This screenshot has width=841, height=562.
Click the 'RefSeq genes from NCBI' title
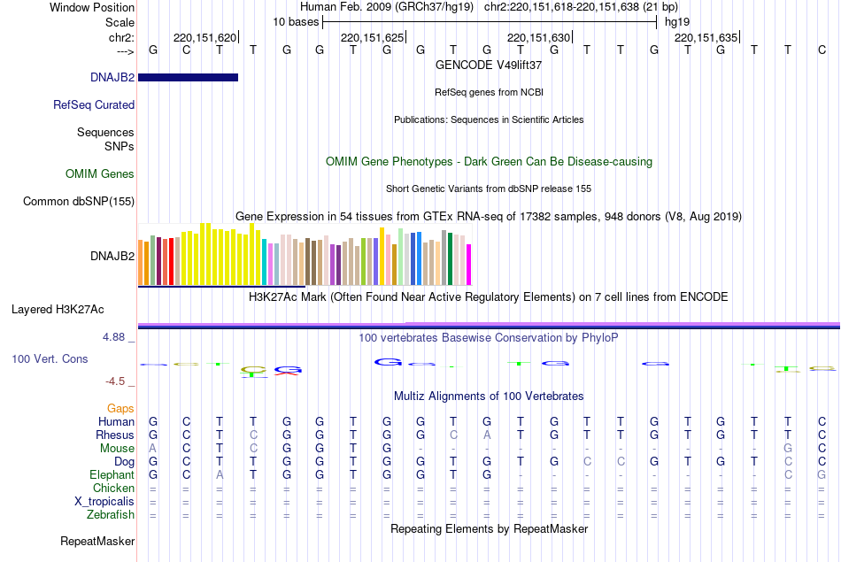(489, 92)
